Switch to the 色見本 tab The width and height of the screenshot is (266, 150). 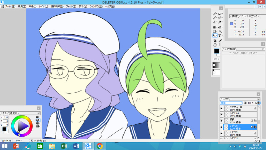tap(14, 113)
